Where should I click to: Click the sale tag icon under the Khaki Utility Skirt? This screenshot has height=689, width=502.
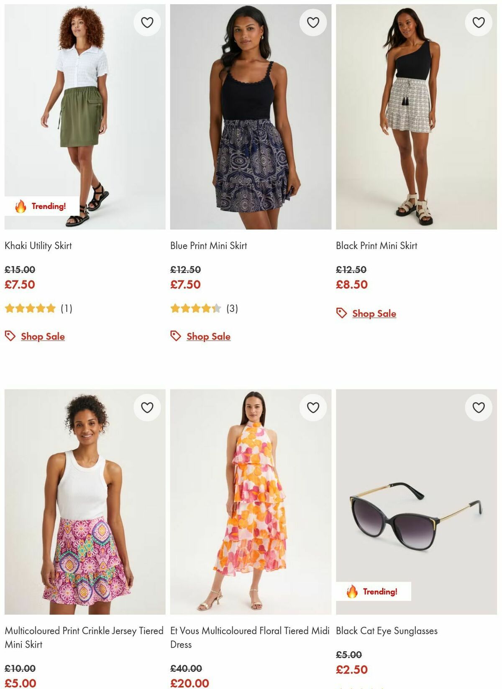click(9, 336)
